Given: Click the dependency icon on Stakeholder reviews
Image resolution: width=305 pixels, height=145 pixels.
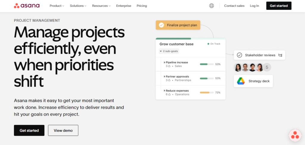Looking at the screenshot, I should [x=280, y=55].
